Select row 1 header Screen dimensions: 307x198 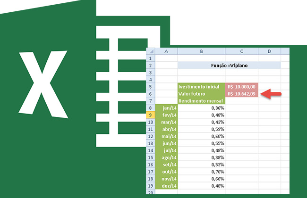(151, 58)
